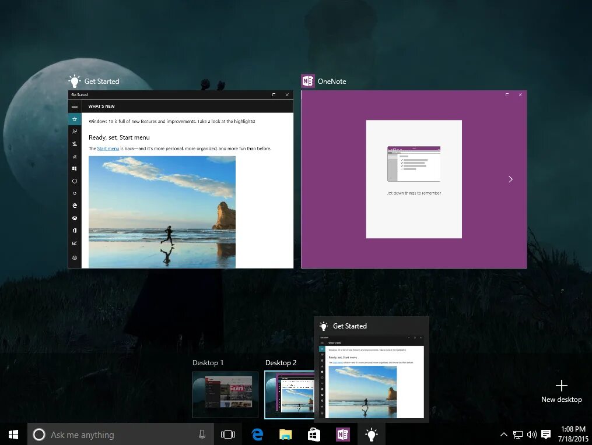The width and height of the screenshot is (592, 445).
Task: Close the large Get Started preview
Action: (287, 95)
